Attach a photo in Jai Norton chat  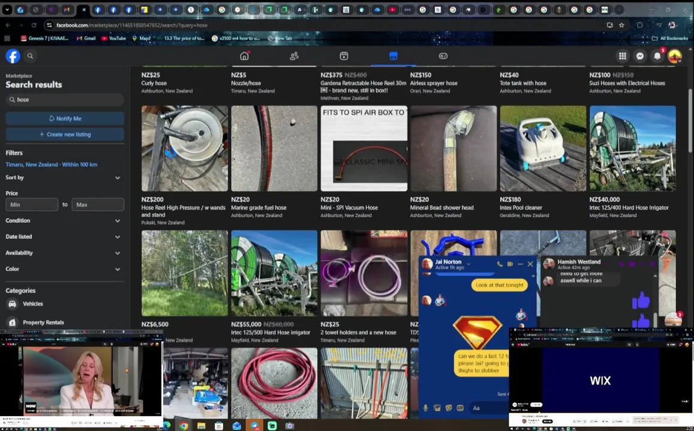[437, 408]
